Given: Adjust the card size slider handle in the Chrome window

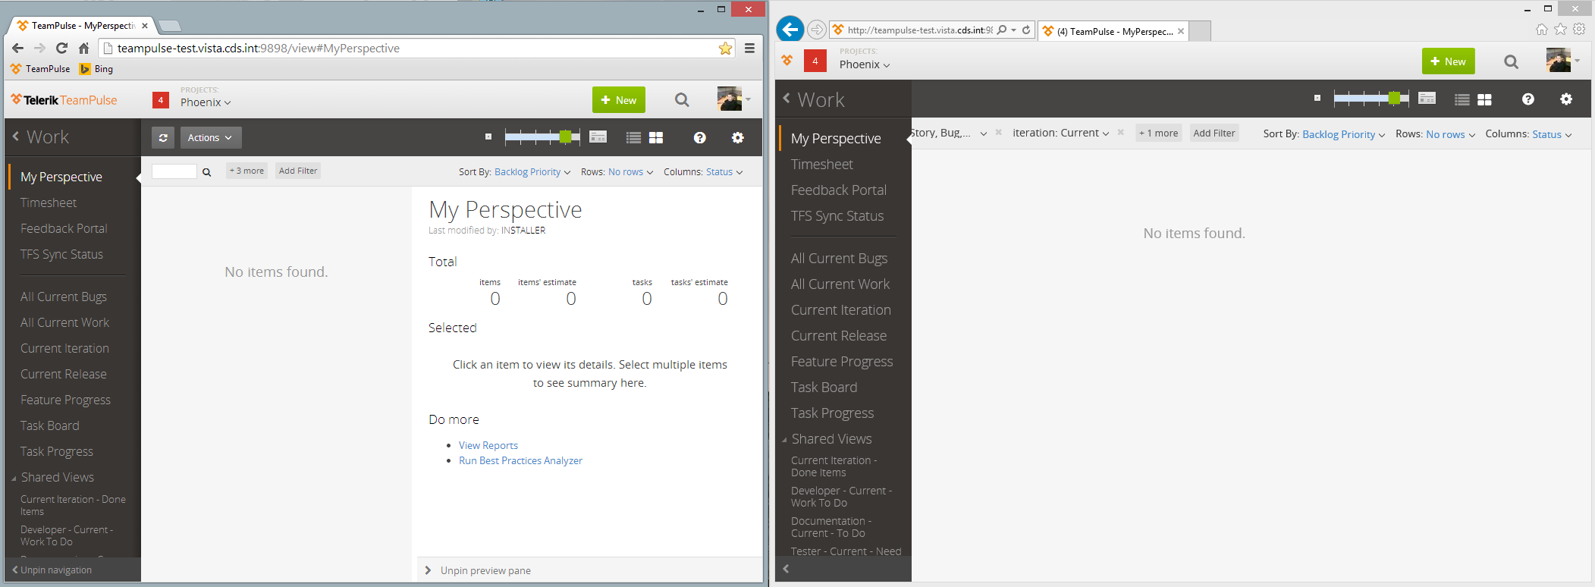Looking at the screenshot, I should click(x=565, y=137).
